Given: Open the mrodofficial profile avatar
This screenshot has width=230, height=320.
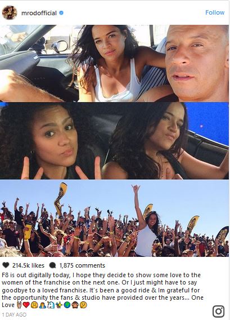Looking at the screenshot, I should 10,12.
